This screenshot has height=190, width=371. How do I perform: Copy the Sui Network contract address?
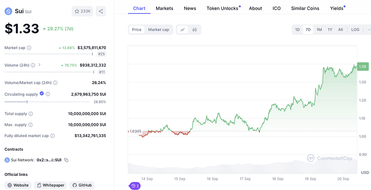(66, 160)
